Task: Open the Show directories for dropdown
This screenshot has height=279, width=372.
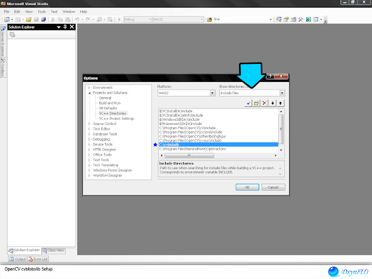Action: pyautogui.click(x=282, y=93)
